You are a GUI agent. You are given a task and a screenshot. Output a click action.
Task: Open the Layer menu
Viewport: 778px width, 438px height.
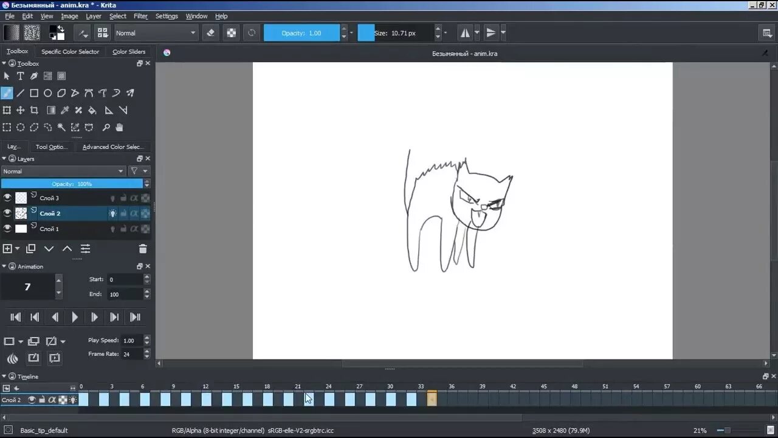pyautogui.click(x=94, y=16)
